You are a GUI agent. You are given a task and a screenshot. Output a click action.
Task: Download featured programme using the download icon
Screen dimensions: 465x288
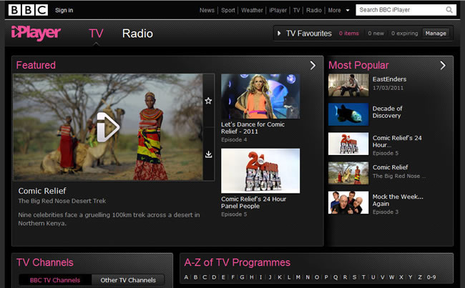point(208,154)
